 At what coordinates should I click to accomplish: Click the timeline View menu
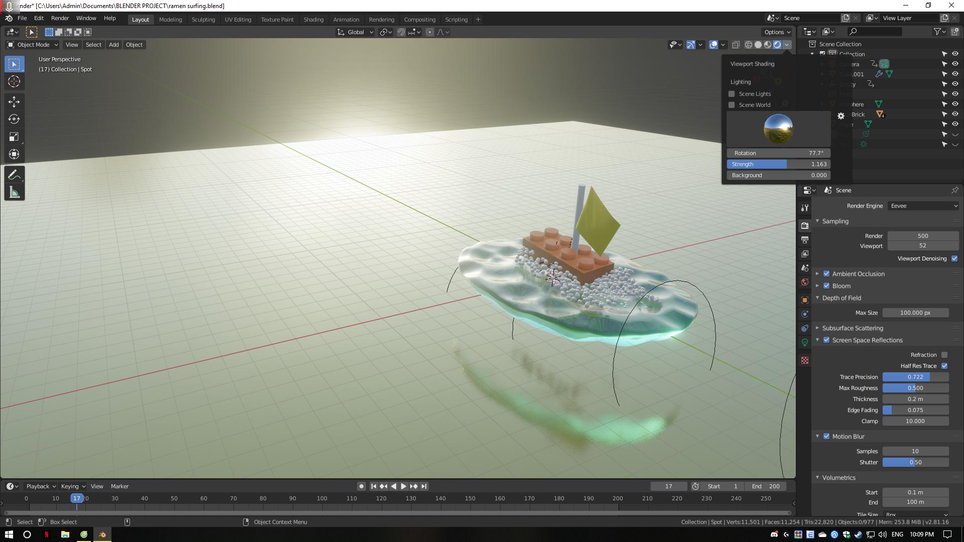[97, 486]
